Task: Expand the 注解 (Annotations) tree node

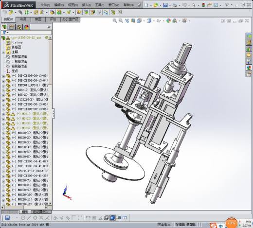Action: pyautogui.click(x=3, y=53)
